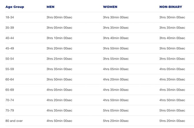Select the 70-74 age group label
194x128 pixels.
(x=10, y=100)
